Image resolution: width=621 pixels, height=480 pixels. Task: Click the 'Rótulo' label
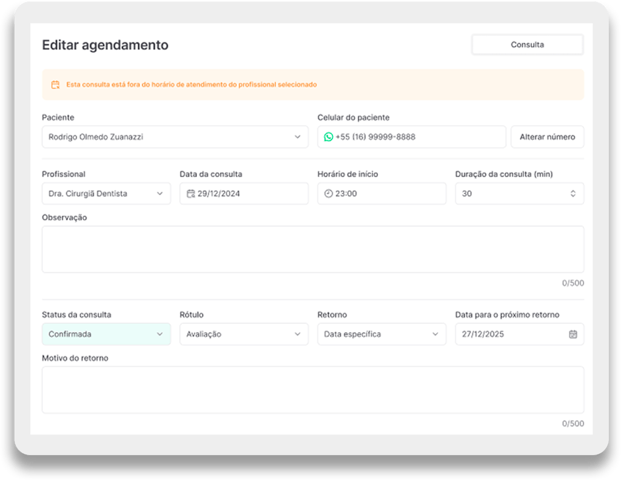tap(191, 315)
